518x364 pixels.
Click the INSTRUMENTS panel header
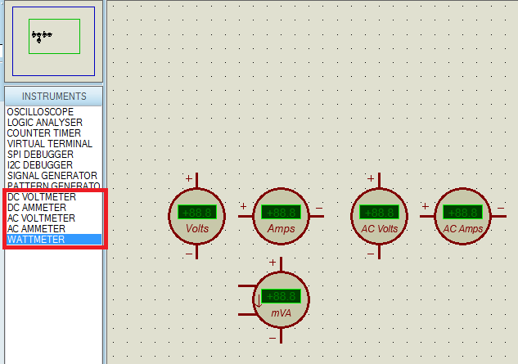pos(54,97)
